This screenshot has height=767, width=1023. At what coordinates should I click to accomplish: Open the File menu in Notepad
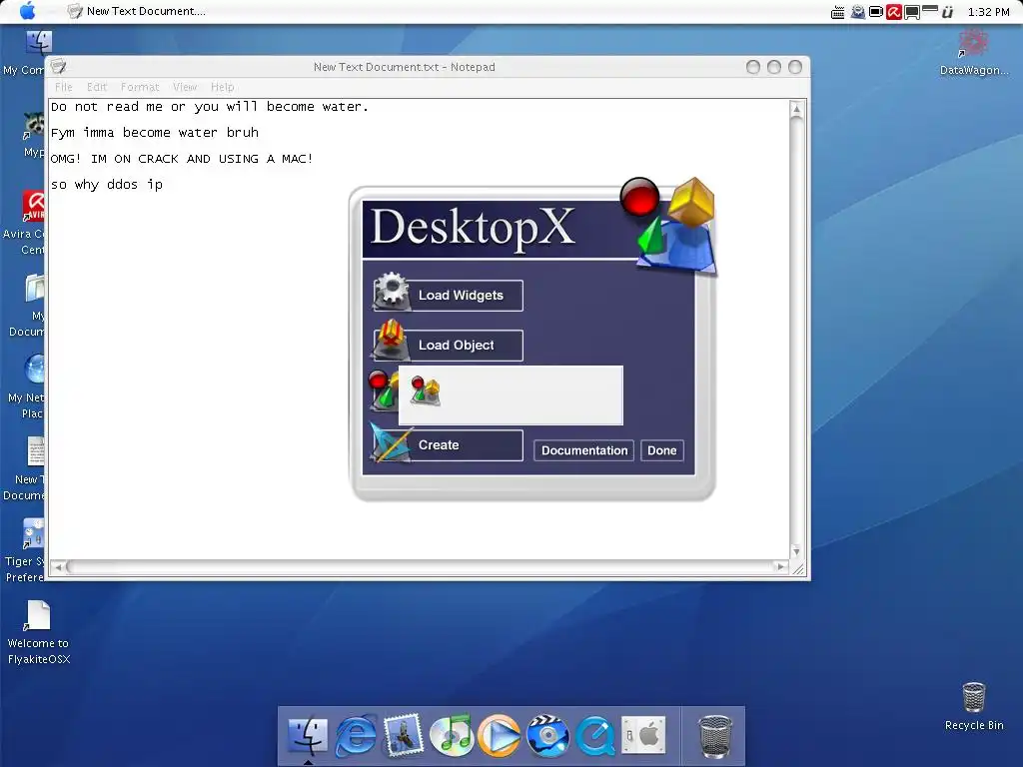(63, 87)
